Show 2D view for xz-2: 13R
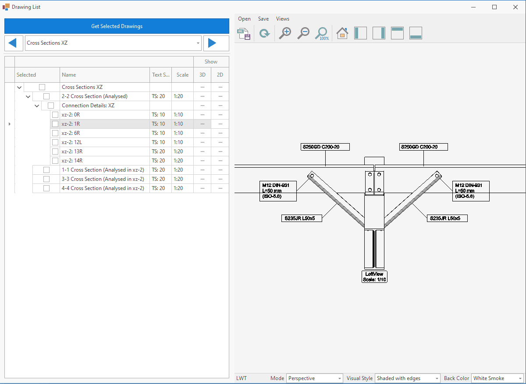This screenshot has width=526, height=384. 220,151
